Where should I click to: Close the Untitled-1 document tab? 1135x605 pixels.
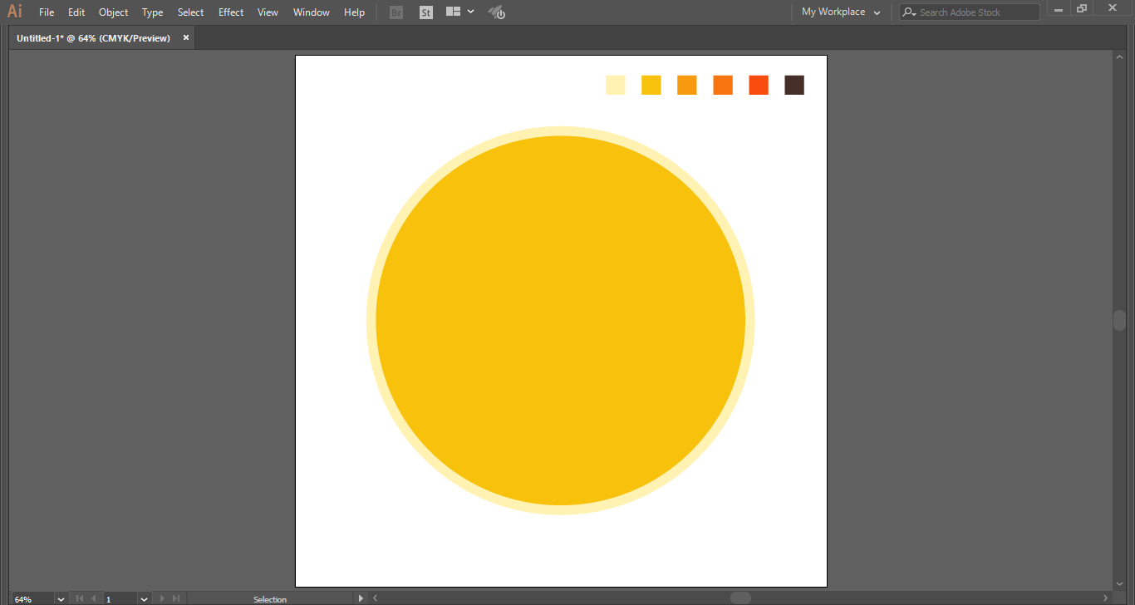186,37
